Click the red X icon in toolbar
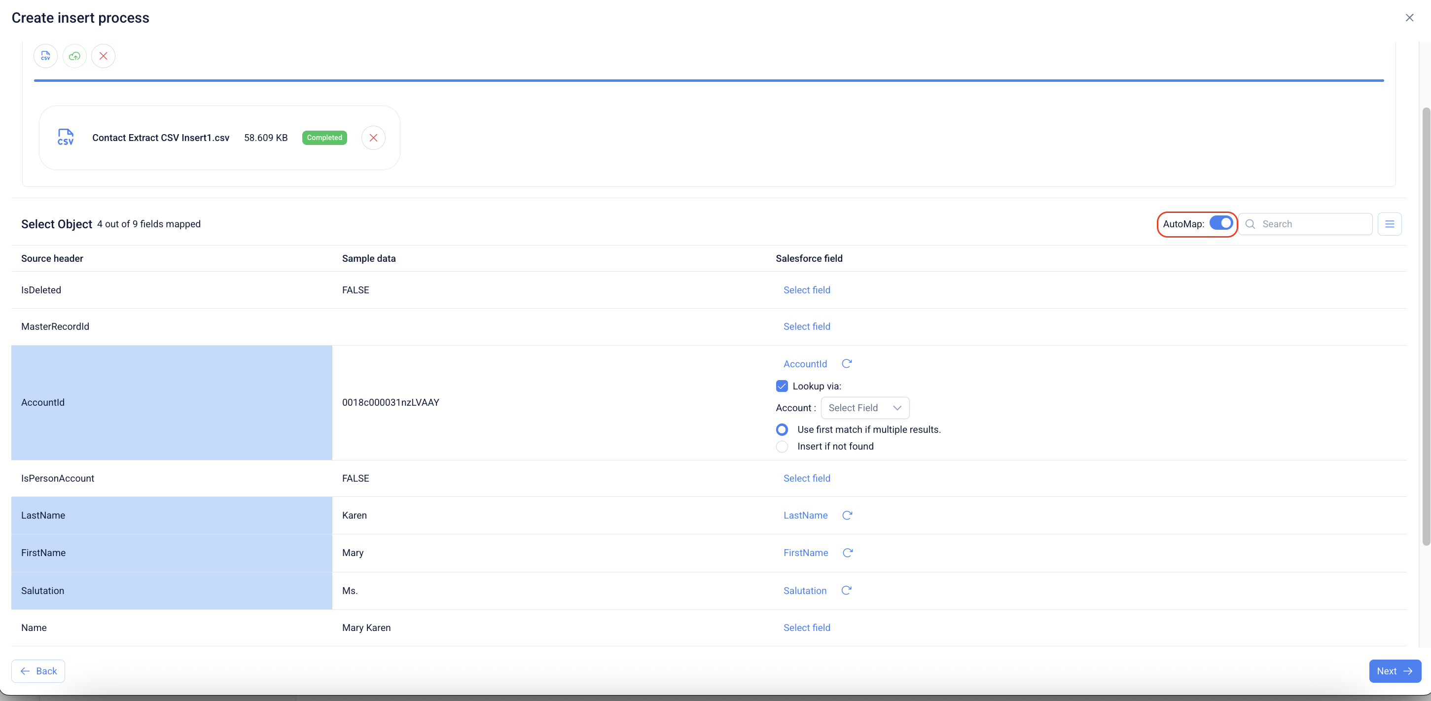The width and height of the screenshot is (1431, 701). click(104, 56)
